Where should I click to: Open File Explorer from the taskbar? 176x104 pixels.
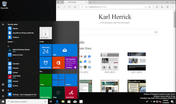(63, 101)
